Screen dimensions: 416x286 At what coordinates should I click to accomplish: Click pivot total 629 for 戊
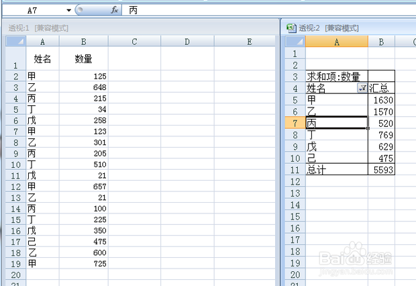click(x=381, y=146)
